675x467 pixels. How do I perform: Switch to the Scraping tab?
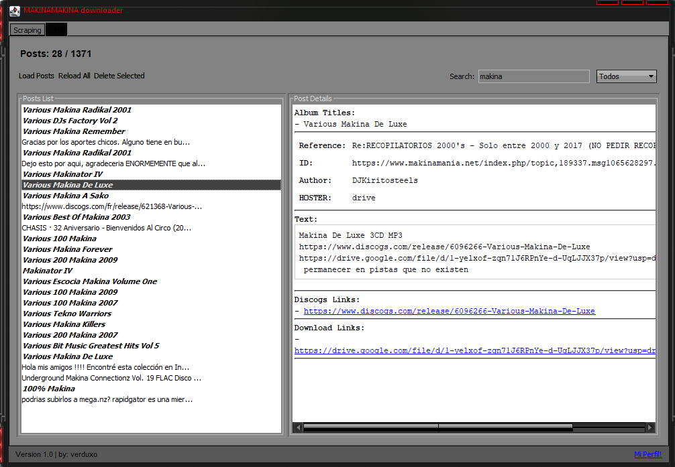[28, 30]
